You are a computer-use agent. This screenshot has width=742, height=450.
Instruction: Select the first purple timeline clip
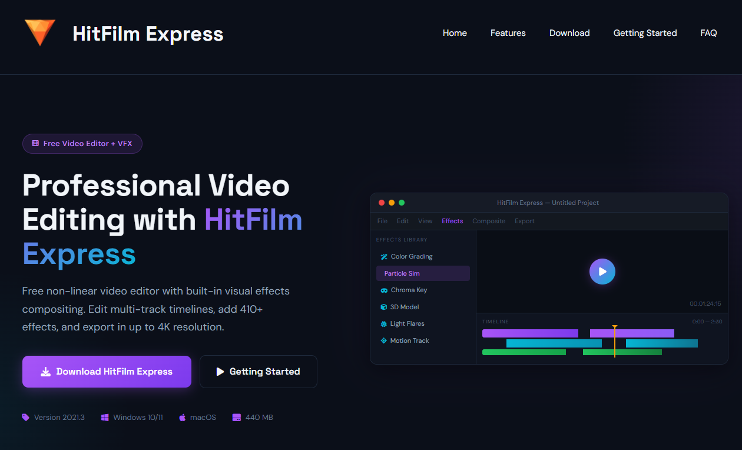(x=530, y=333)
